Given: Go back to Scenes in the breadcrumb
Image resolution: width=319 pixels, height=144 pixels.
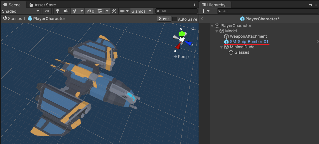Looking at the screenshot, I should 12,19.
